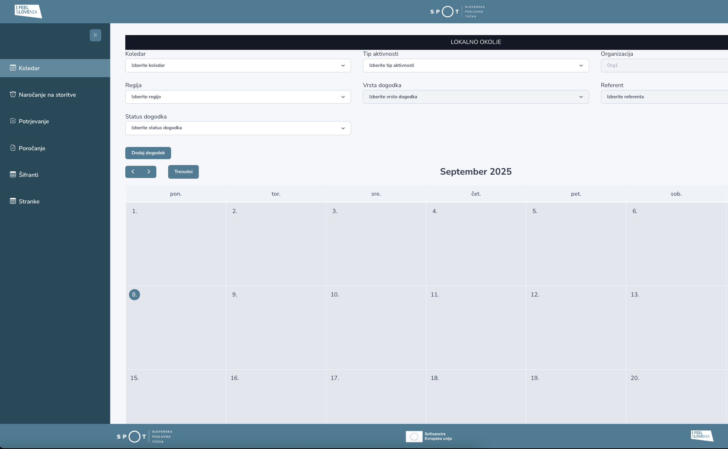Expand the Izberite tip aktivnosti dropdown

coord(476,65)
